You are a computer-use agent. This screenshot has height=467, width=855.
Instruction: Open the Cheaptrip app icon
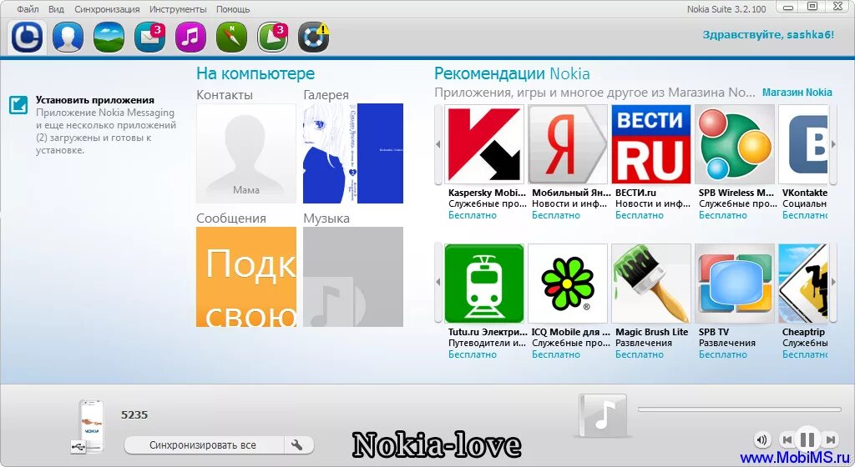pyautogui.click(x=803, y=284)
